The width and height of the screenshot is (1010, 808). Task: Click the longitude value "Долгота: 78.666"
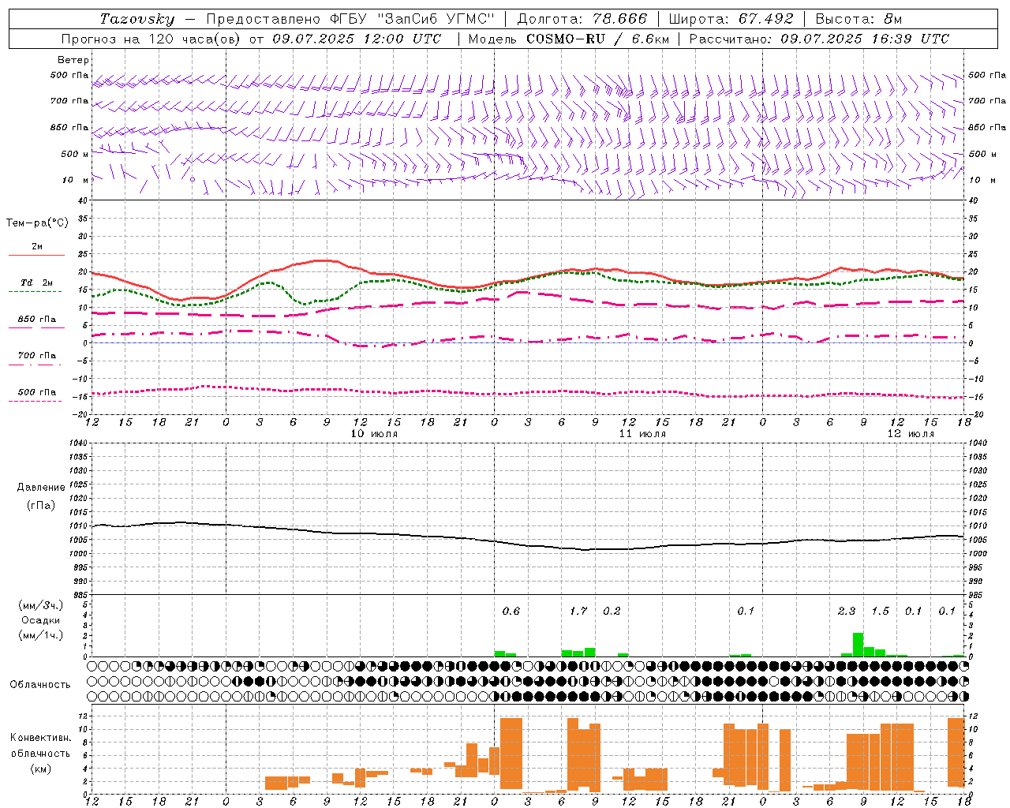tap(582, 19)
